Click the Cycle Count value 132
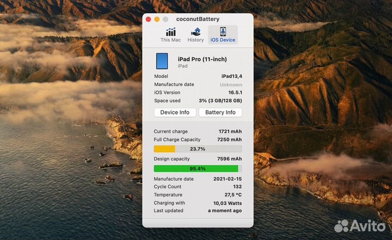 237,187
